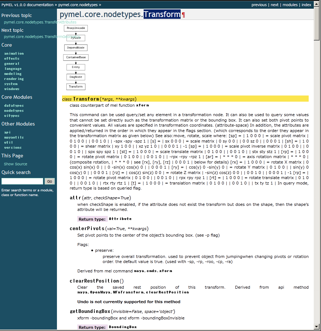This screenshot has height=331, width=321.
Task: Open the Core 'effects' module link
Action: pos(12,59)
